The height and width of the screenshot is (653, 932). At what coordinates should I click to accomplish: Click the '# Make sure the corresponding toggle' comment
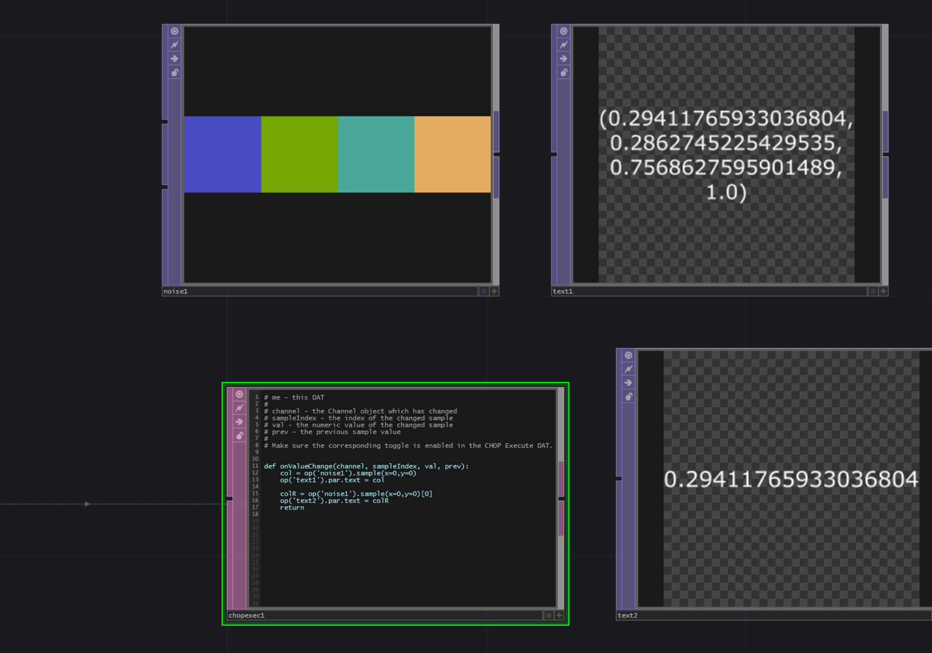(x=408, y=446)
